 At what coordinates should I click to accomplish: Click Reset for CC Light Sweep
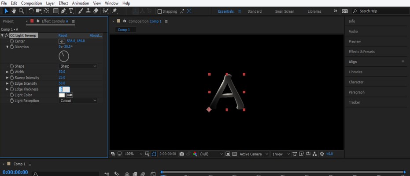click(63, 36)
